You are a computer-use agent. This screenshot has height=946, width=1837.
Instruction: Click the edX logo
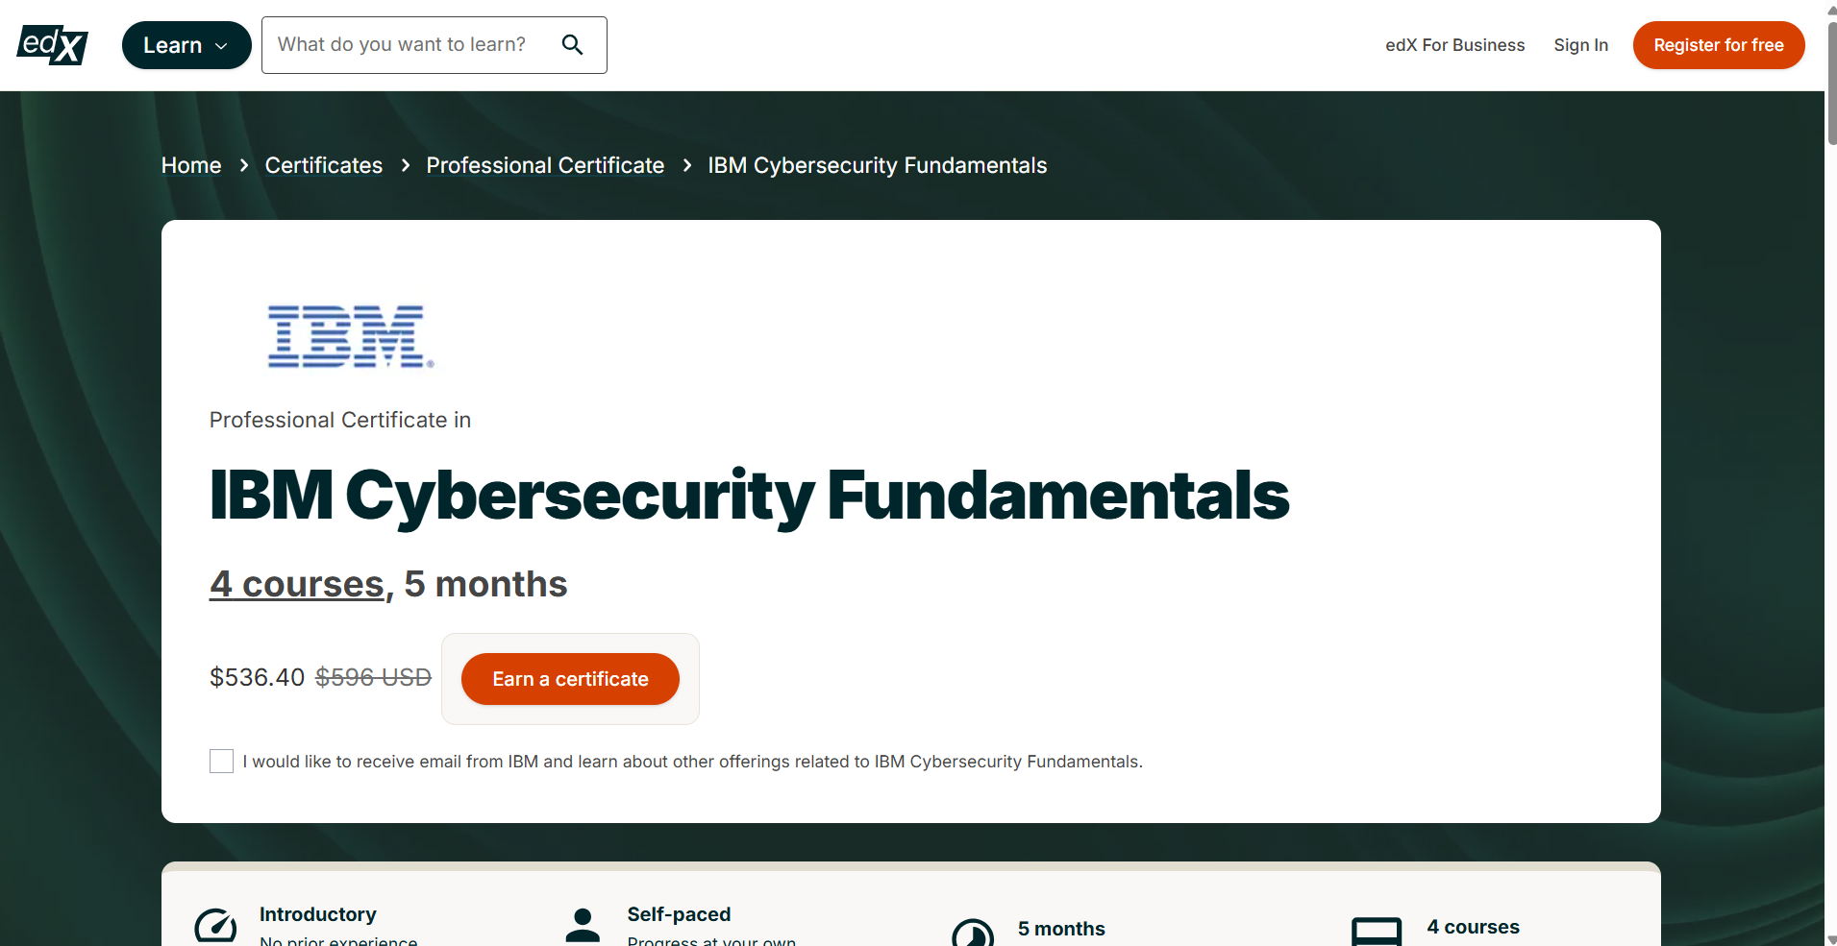(x=51, y=44)
